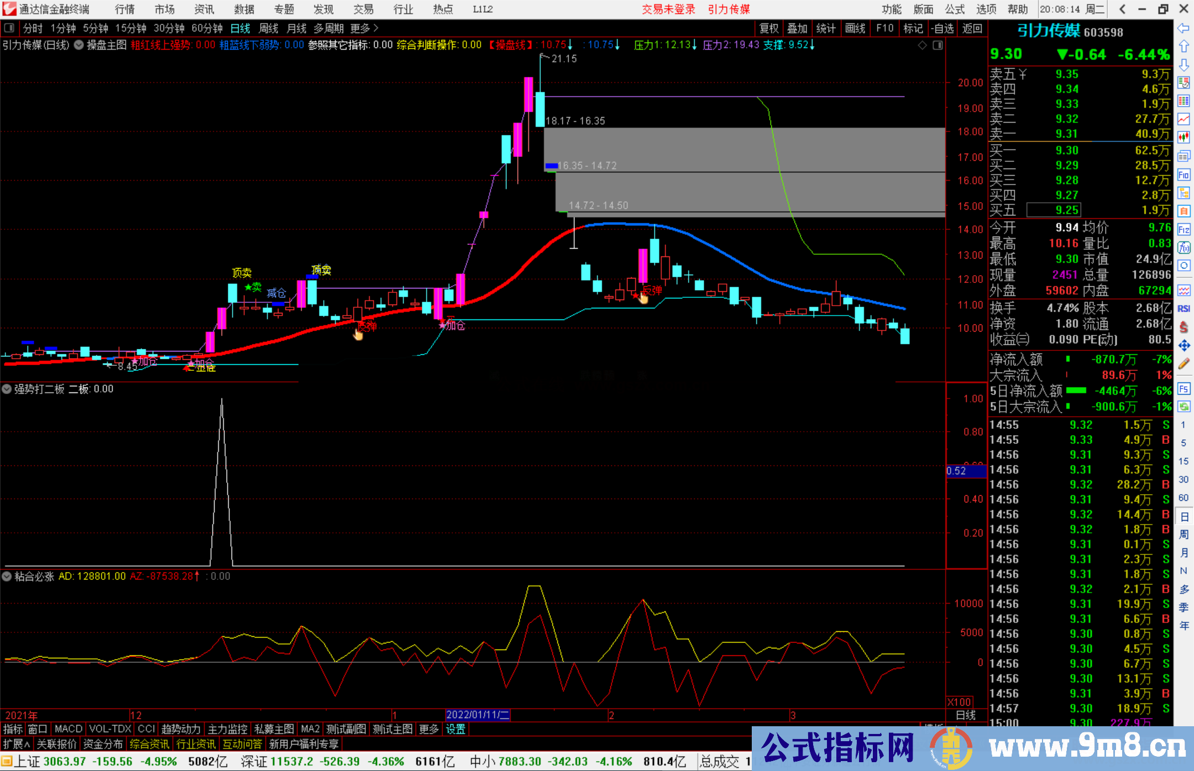Toggle the small window icon above price axis
Screen dimensions: 1194x771
coord(938,45)
